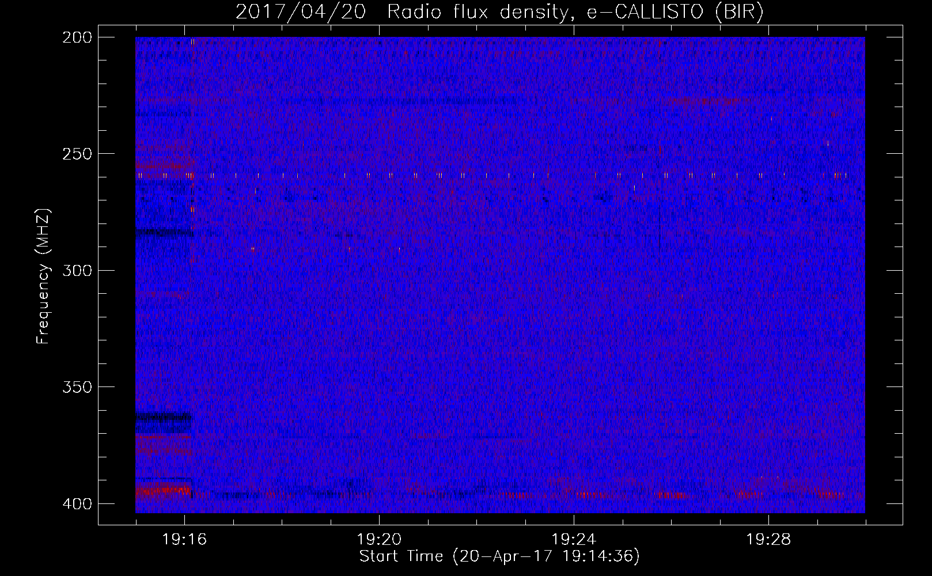This screenshot has height=576, width=932.
Task: Click the 19:28 time tick label
Action: pyautogui.click(x=768, y=539)
